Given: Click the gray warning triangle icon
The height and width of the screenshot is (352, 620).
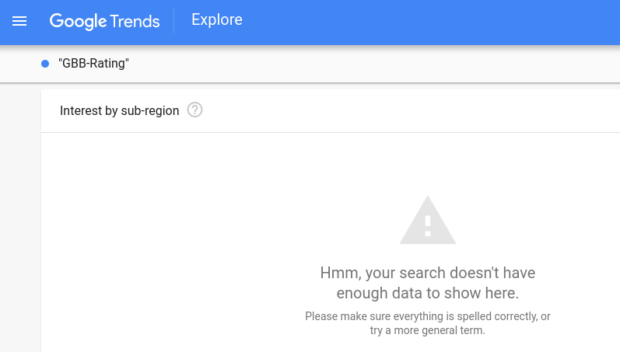Looking at the screenshot, I should tap(427, 221).
